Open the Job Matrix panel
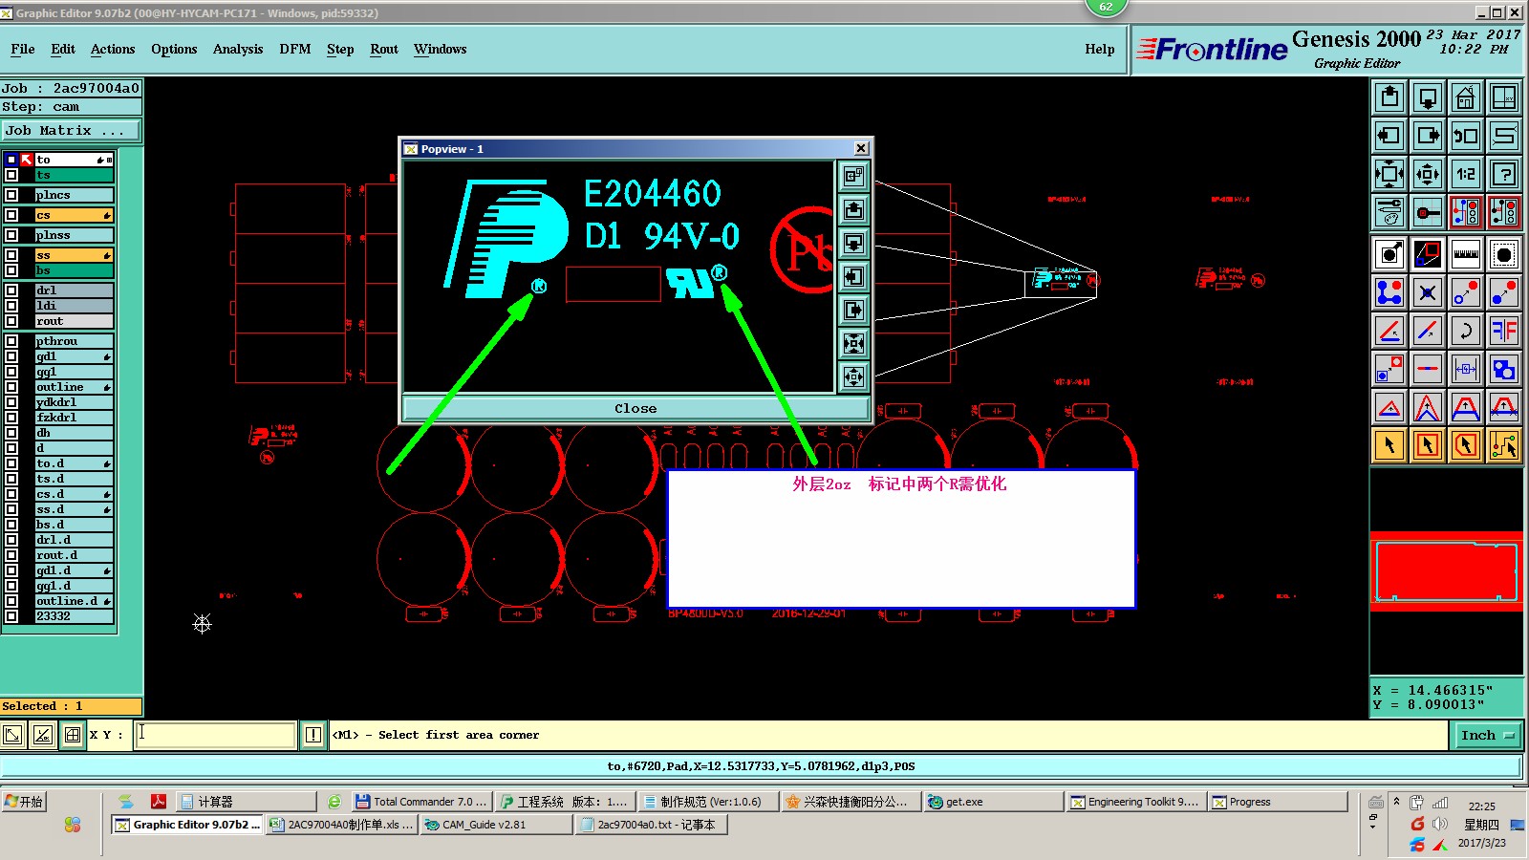This screenshot has height=860, width=1529. pos(71,130)
